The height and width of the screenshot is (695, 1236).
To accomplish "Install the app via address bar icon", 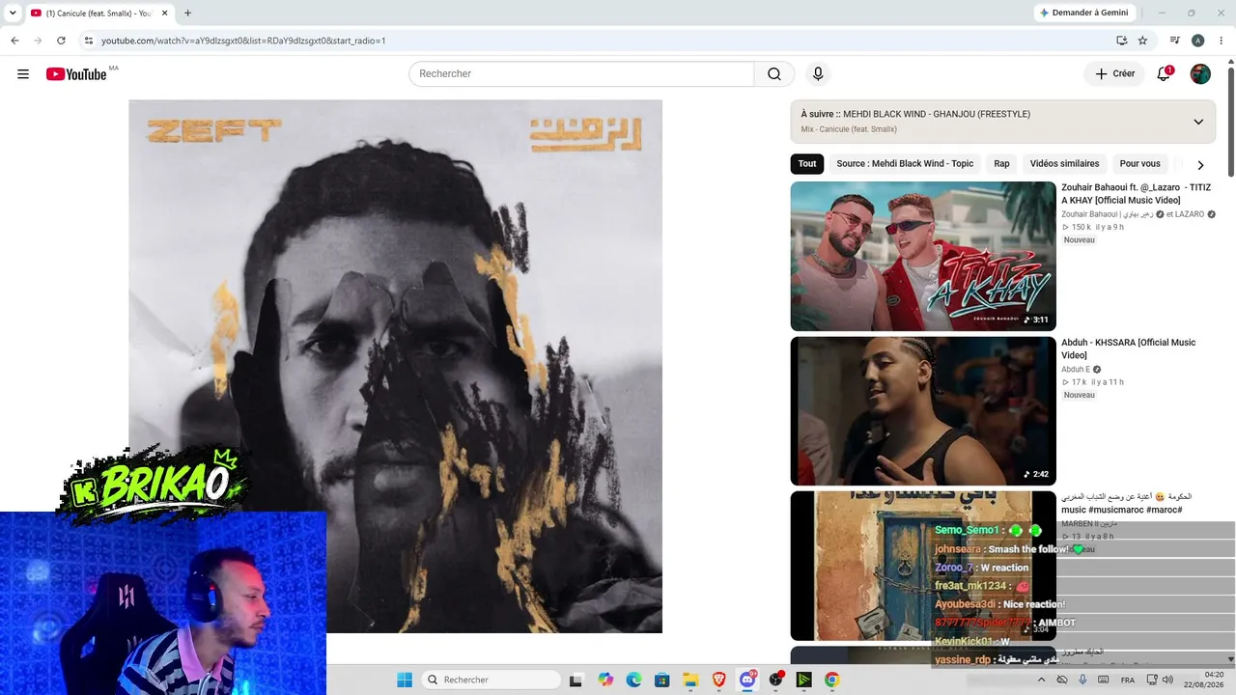I will click(x=1121, y=41).
